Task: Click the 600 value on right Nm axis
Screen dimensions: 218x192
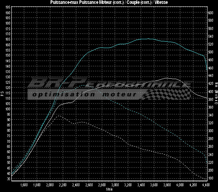Action: pyautogui.click(x=210, y=12)
